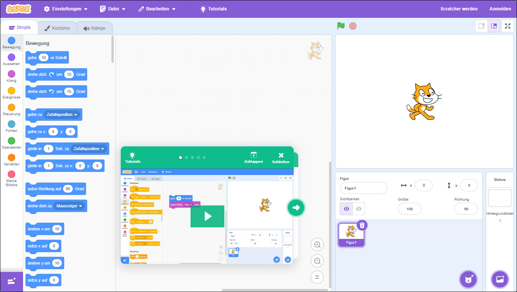Screen dimensions: 517x292
Task: Click the Scratcher werden link
Action: (x=459, y=9)
